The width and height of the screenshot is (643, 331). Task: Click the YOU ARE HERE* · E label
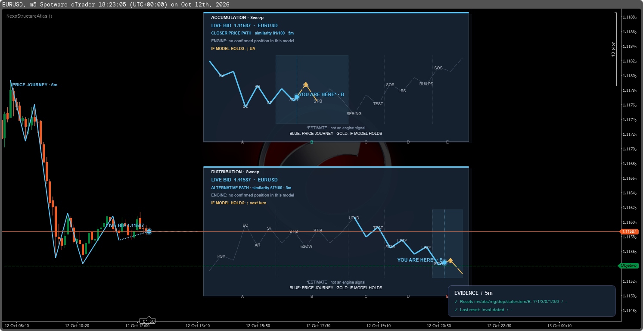point(420,260)
